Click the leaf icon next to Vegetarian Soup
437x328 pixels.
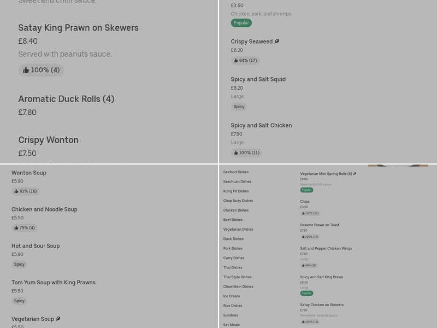58,319
